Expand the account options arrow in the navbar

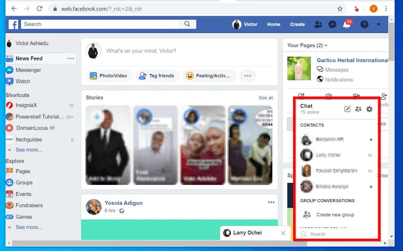[x=378, y=24]
